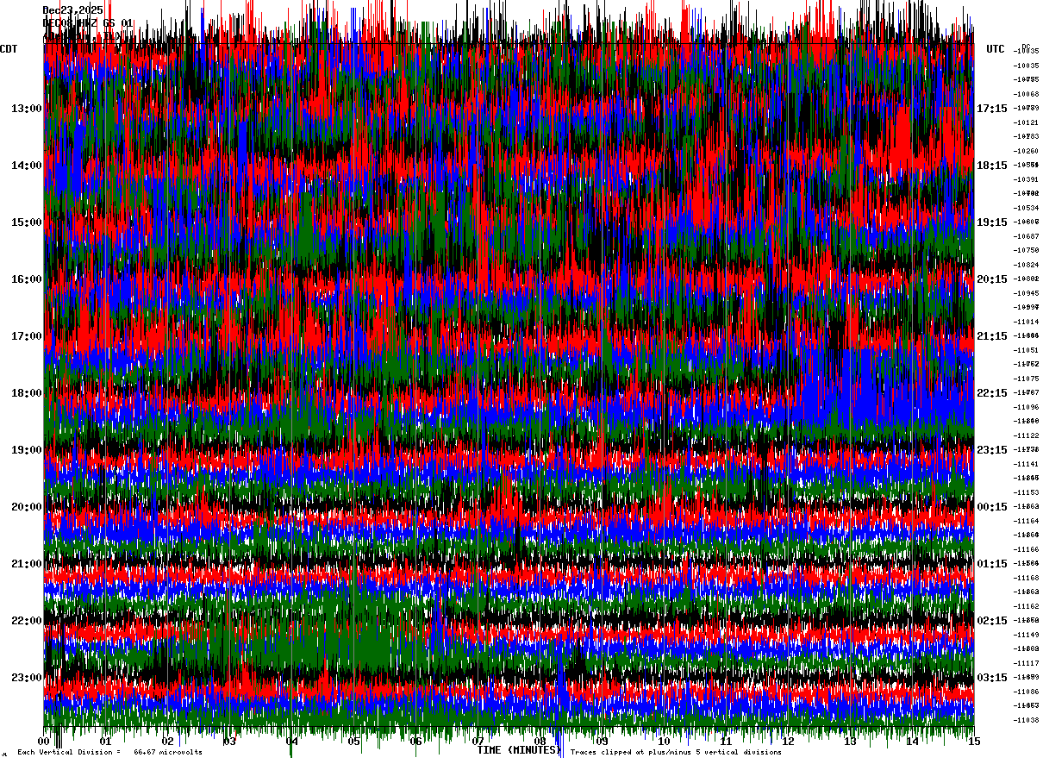Screen dimensions: 1043x764
Task: Click minute 04 on the time axis
Action: (x=292, y=741)
